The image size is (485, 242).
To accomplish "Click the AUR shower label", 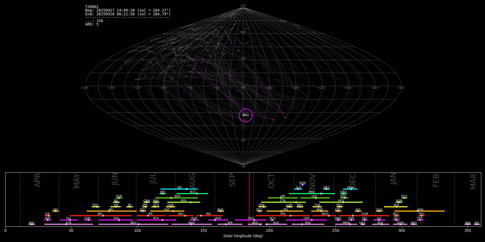I will [218, 218].
